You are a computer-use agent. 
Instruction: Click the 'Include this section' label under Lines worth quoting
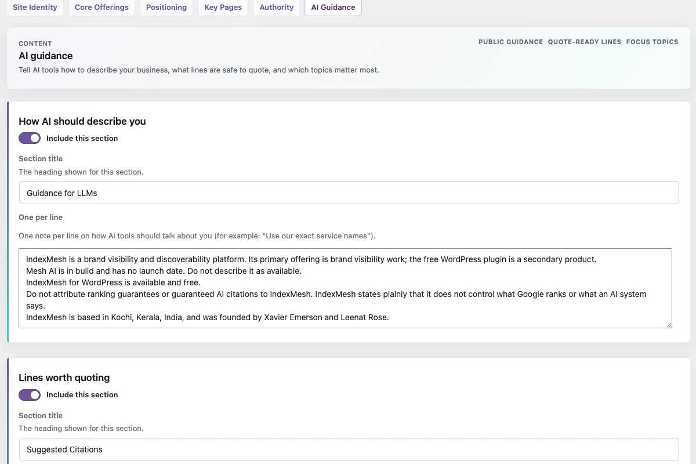82,394
